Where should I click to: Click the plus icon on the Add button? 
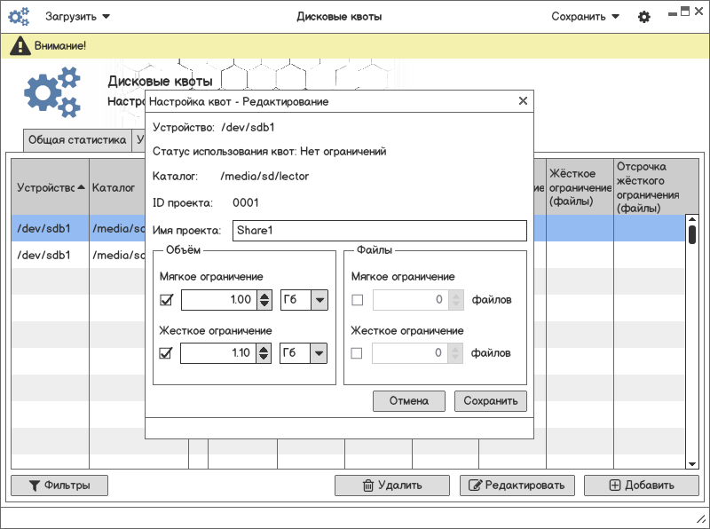point(614,486)
